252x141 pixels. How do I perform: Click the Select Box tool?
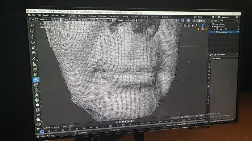(32, 26)
